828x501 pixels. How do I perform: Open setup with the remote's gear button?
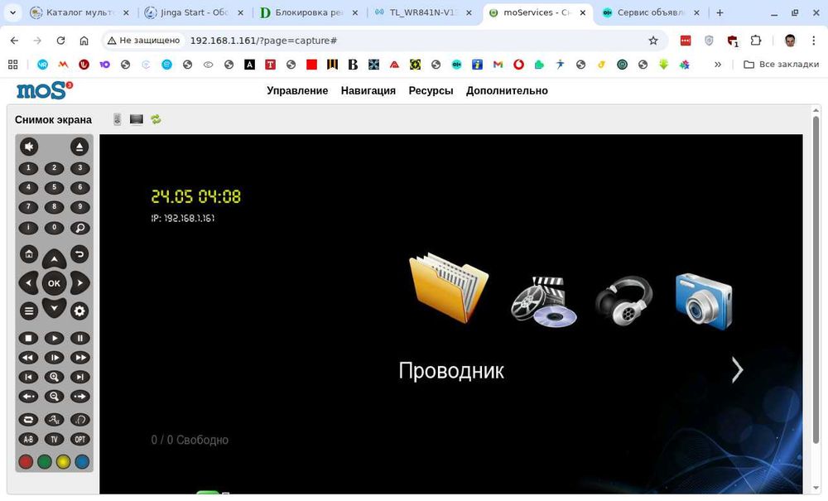[x=79, y=311]
